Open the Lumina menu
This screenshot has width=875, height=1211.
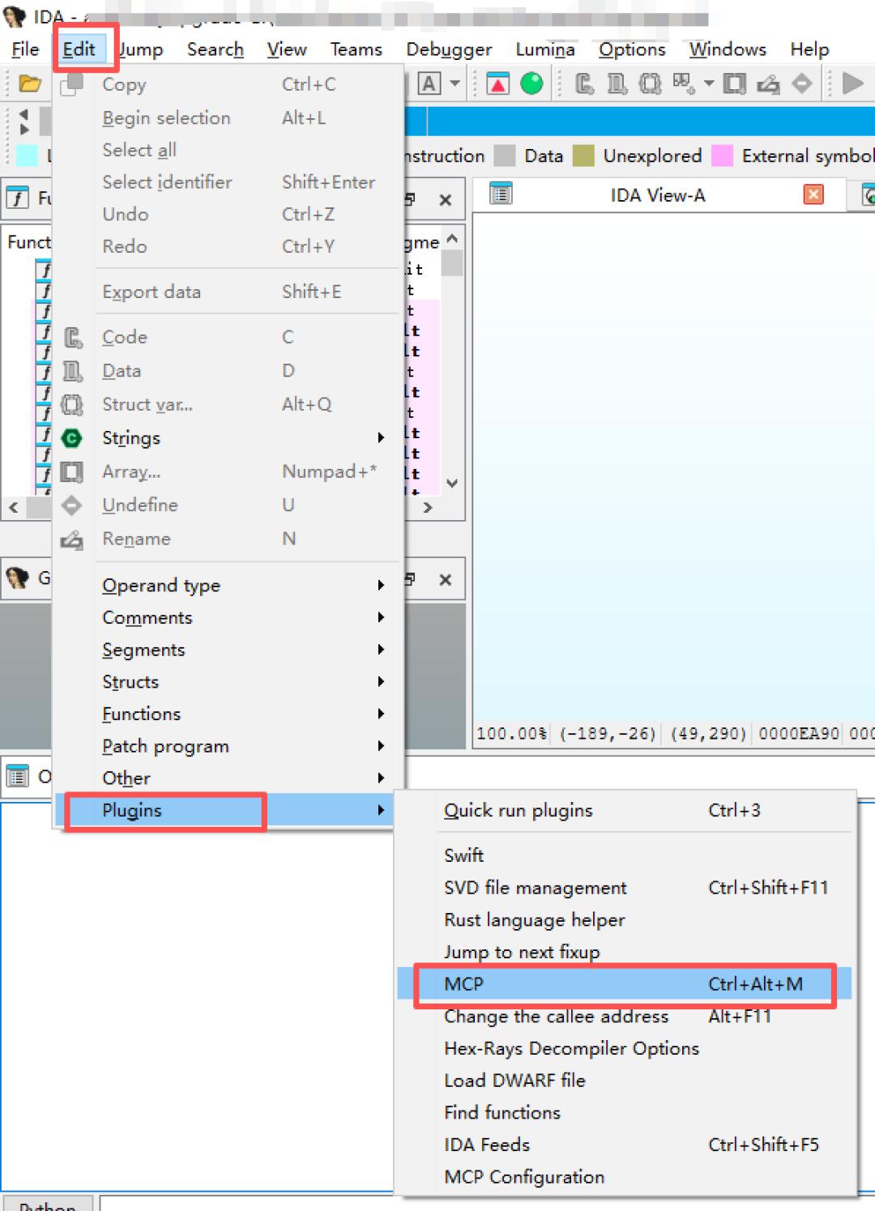(x=545, y=49)
